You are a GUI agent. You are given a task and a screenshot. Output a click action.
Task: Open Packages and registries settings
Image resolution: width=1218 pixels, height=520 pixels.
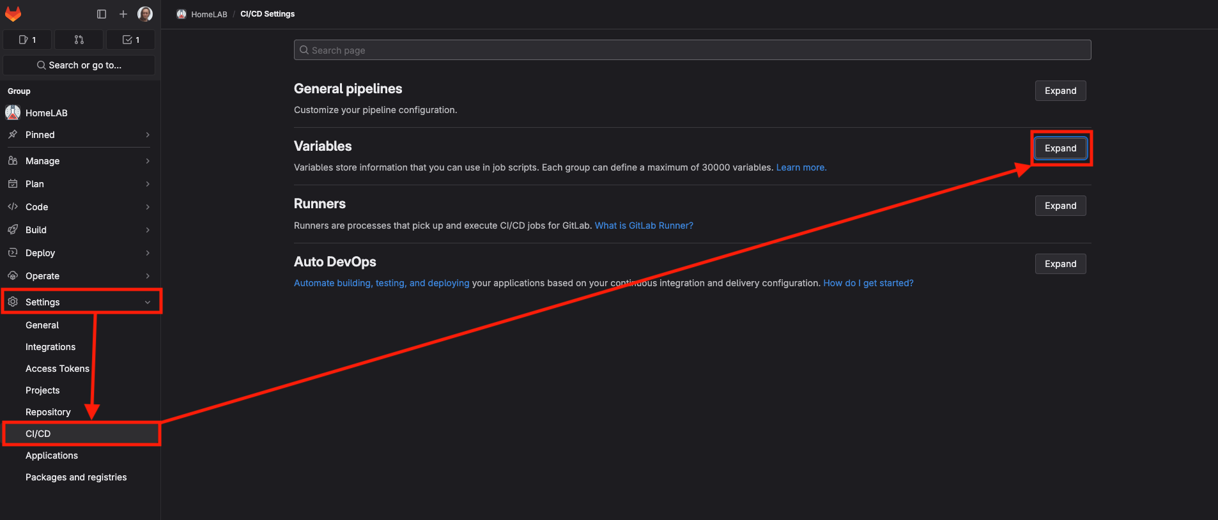coord(76,477)
